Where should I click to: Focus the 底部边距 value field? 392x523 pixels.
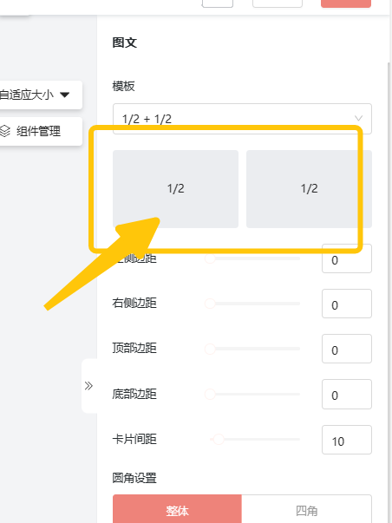pos(347,394)
